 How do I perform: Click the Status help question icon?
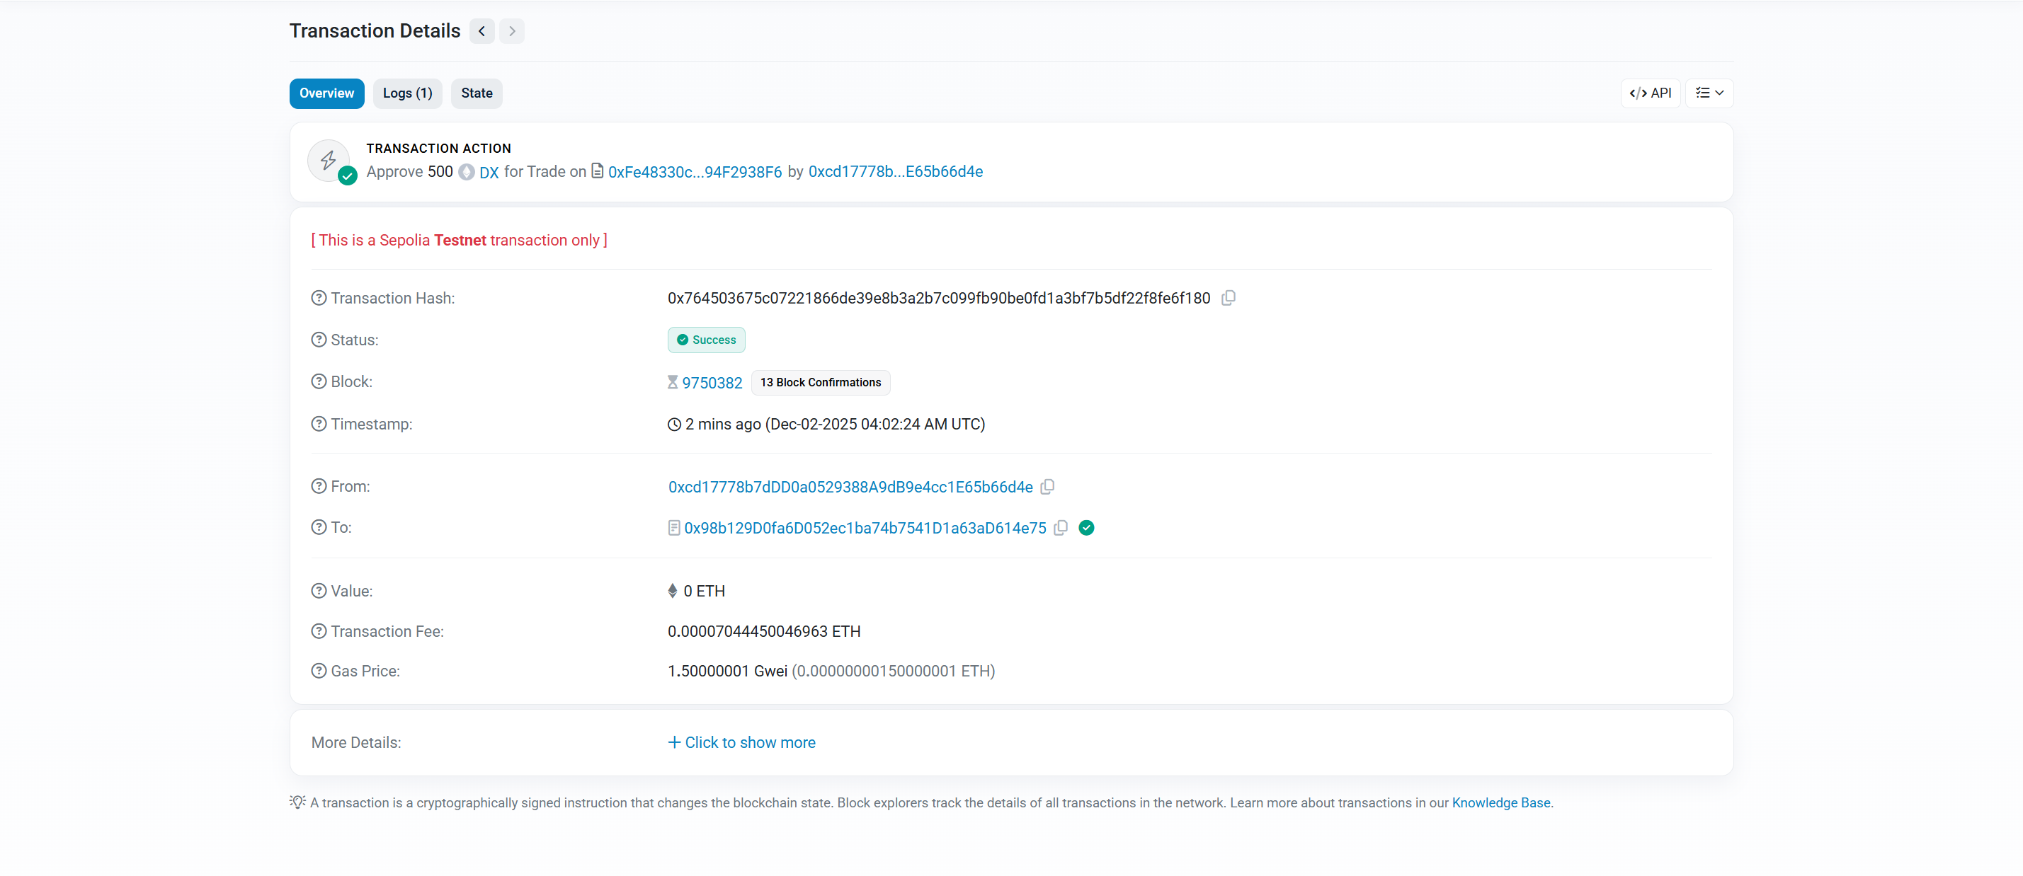coord(319,340)
